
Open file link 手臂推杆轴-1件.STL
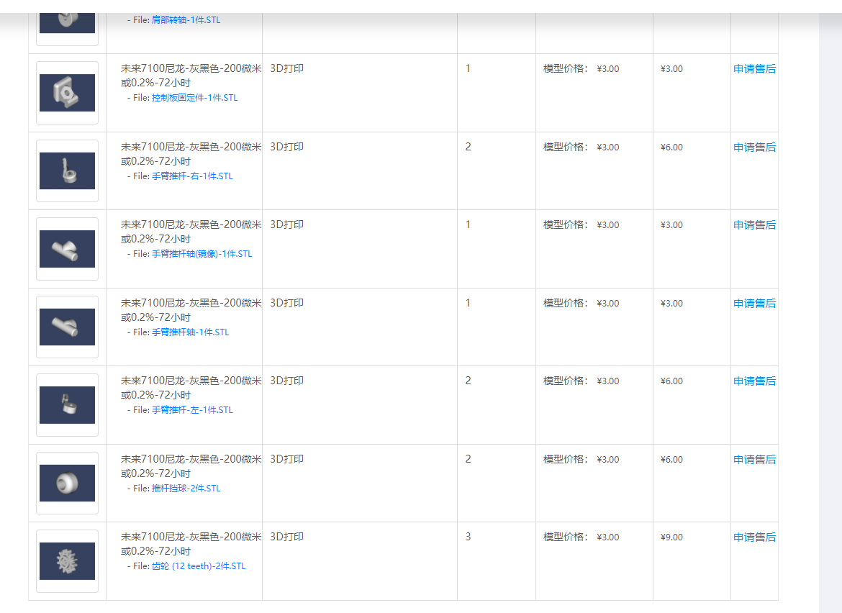(x=190, y=332)
